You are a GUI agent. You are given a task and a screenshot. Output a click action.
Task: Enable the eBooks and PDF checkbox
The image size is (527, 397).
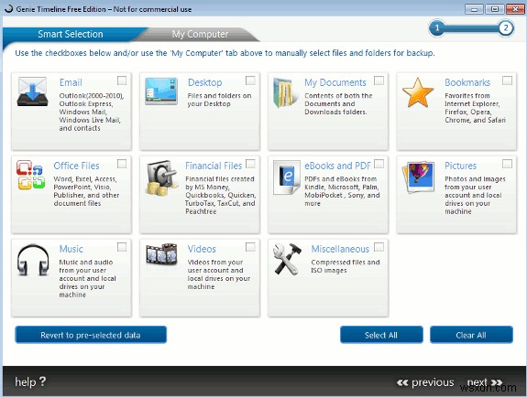[x=379, y=164]
